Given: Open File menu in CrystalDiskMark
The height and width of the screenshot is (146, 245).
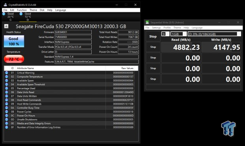Looking at the screenshot, I should pos(147,28).
